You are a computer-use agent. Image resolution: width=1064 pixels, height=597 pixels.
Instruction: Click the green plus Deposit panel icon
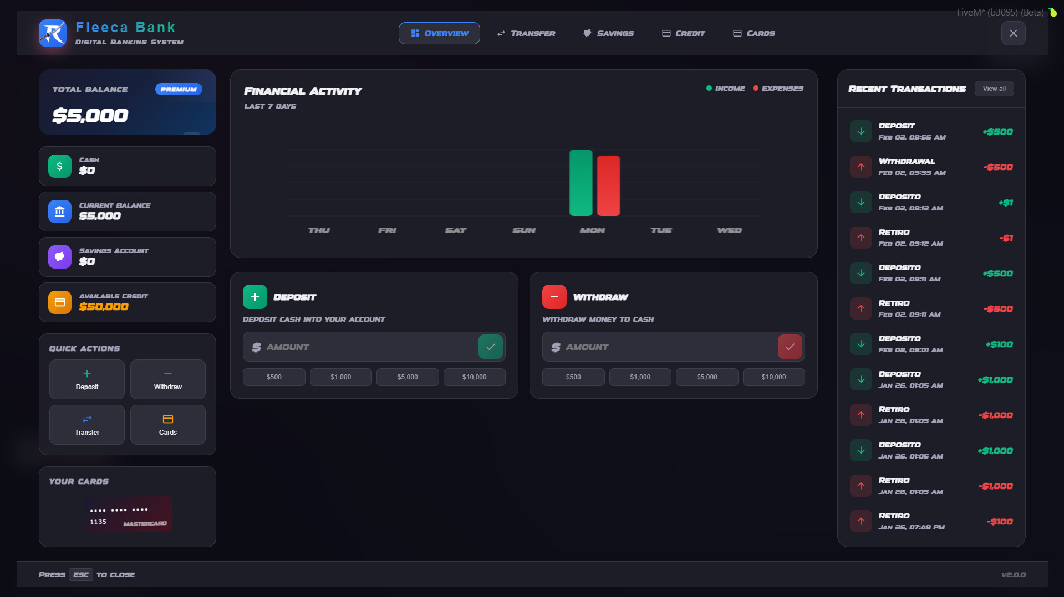point(255,297)
